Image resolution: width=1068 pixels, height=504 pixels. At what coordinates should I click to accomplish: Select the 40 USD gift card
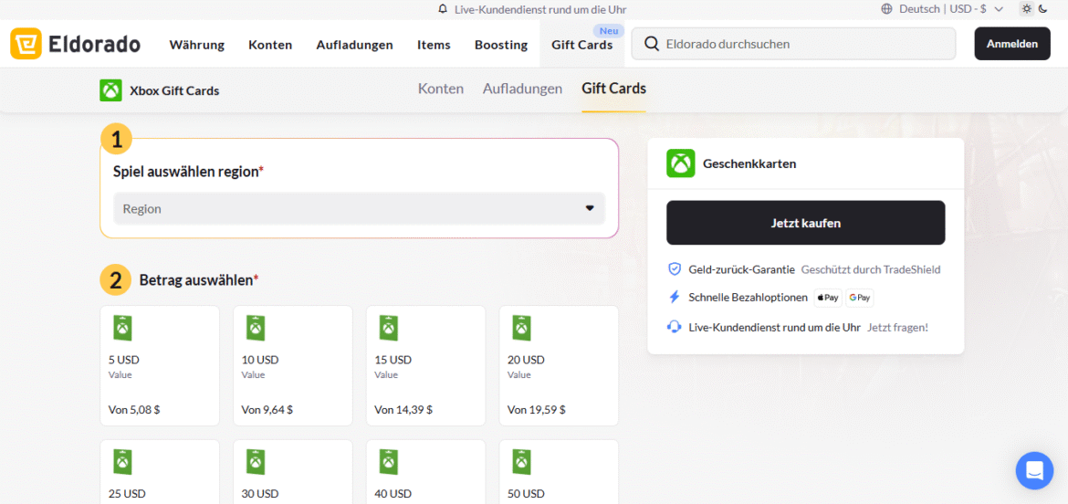pos(425,471)
